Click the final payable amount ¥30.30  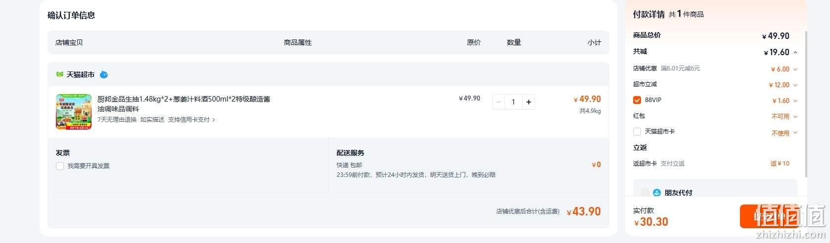click(651, 222)
